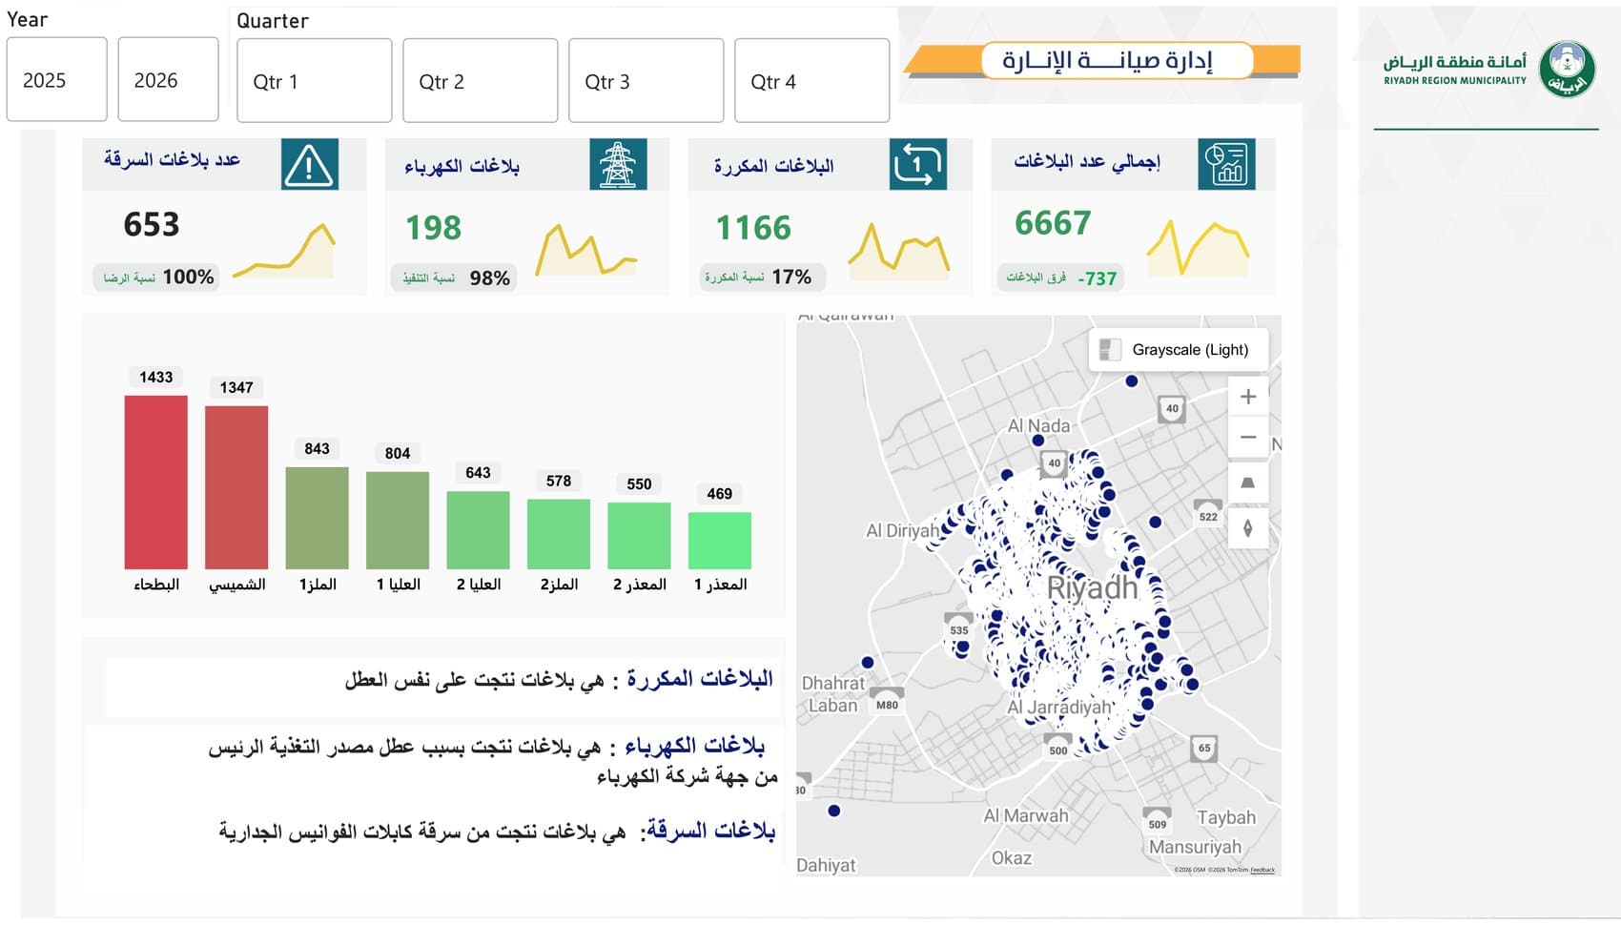The height and width of the screenshot is (925, 1621).
Task: Click the repeated reports loop icon
Action: (x=917, y=164)
